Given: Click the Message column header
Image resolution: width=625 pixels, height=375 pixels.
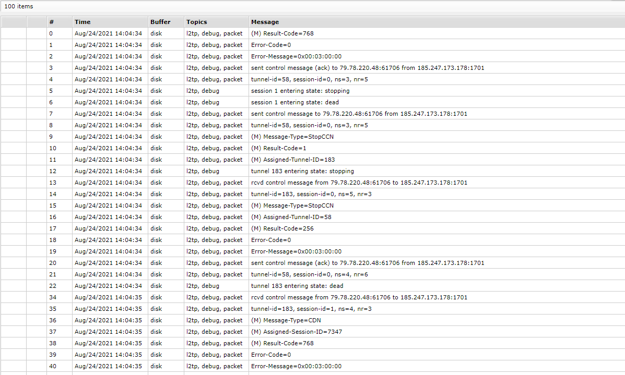Looking at the screenshot, I should (x=265, y=22).
